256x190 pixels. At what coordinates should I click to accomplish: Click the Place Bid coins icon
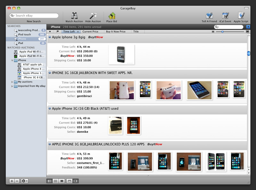[112, 16]
